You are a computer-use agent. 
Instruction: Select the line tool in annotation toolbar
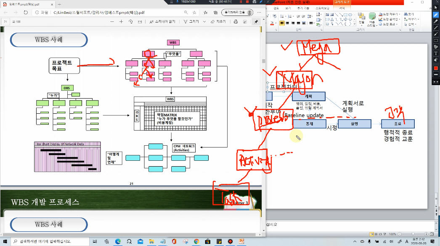click(x=435, y=27)
